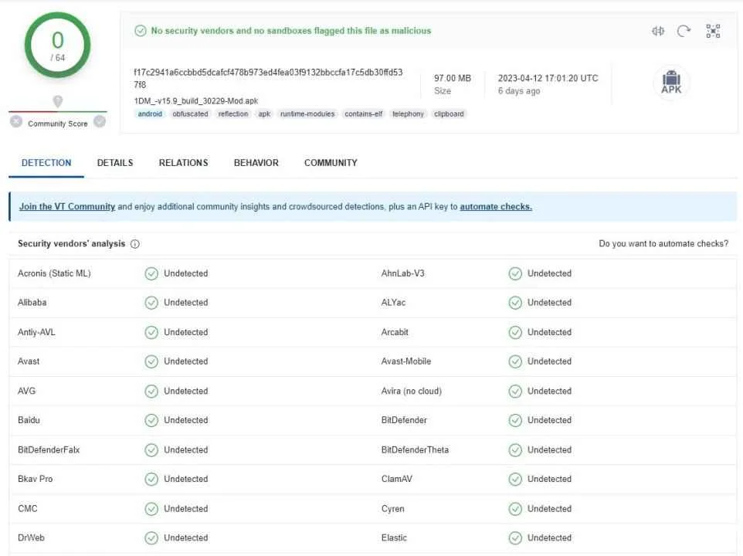Image resolution: width=743 pixels, height=556 pixels.
Task: Click the community score location marker
Action: [x=58, y=101]
